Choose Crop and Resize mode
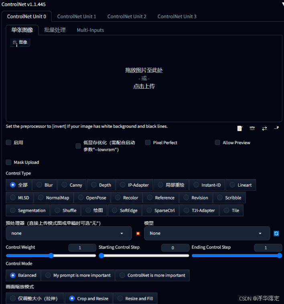284x304 pixels. point(89,298)
